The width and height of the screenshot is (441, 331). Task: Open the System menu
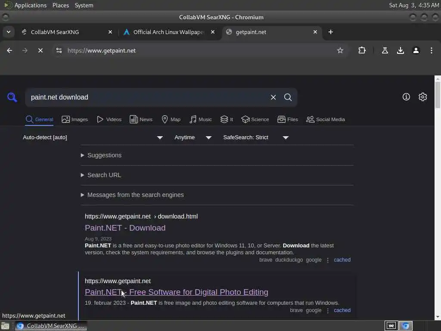pos(84,5)
